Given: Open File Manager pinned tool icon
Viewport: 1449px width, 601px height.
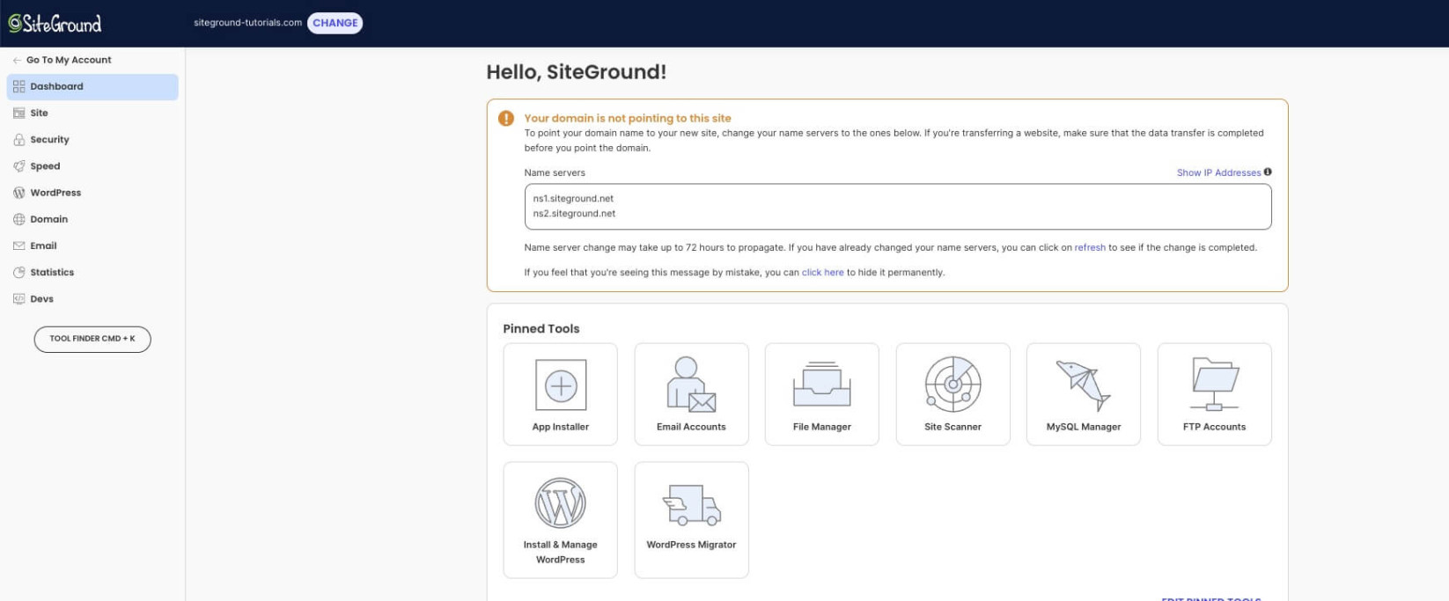Looking at the screenshot, I should (x=822, y=385).
